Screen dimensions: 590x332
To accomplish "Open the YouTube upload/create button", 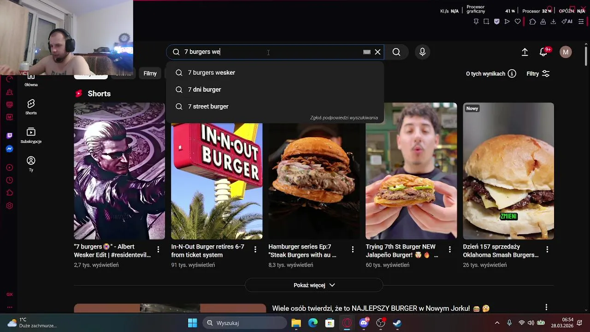I will coord(525,52).
